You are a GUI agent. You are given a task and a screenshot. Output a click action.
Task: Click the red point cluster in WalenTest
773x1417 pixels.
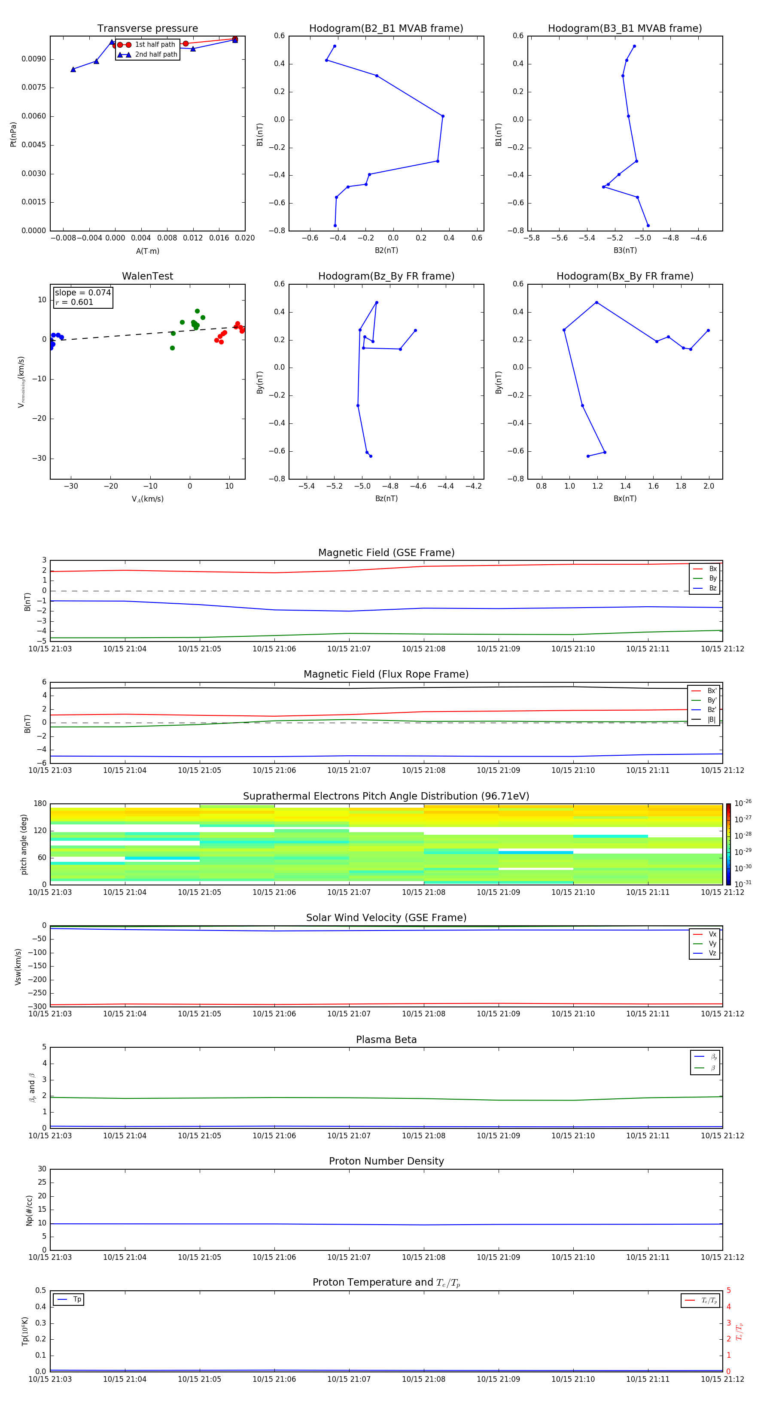pyautogui.click(x=230, y=333)
